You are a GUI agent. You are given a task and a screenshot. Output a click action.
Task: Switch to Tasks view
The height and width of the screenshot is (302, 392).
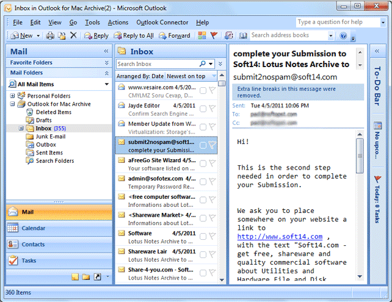click(59, 261)
